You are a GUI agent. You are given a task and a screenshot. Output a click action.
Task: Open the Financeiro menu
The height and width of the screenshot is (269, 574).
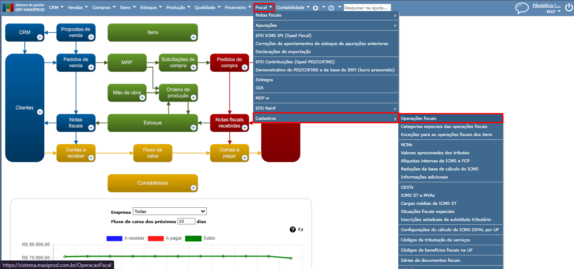(x=238, y=8)
